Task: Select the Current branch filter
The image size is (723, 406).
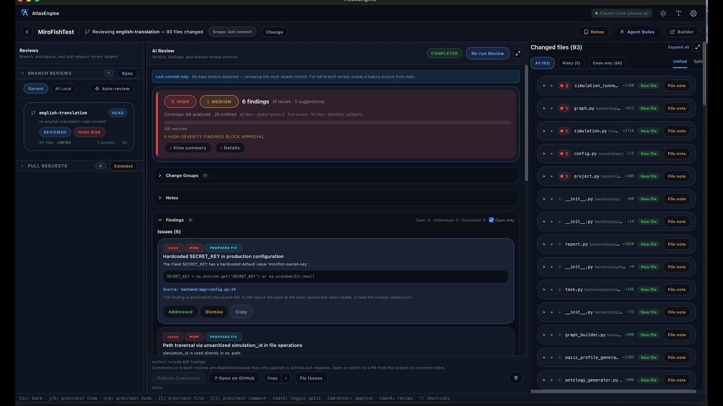Action: [36, 89]
